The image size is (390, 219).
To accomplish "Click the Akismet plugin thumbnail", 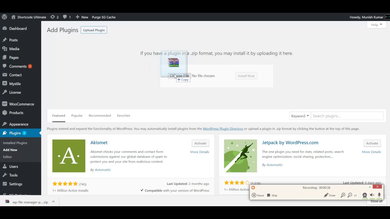I will click(69, 156).
